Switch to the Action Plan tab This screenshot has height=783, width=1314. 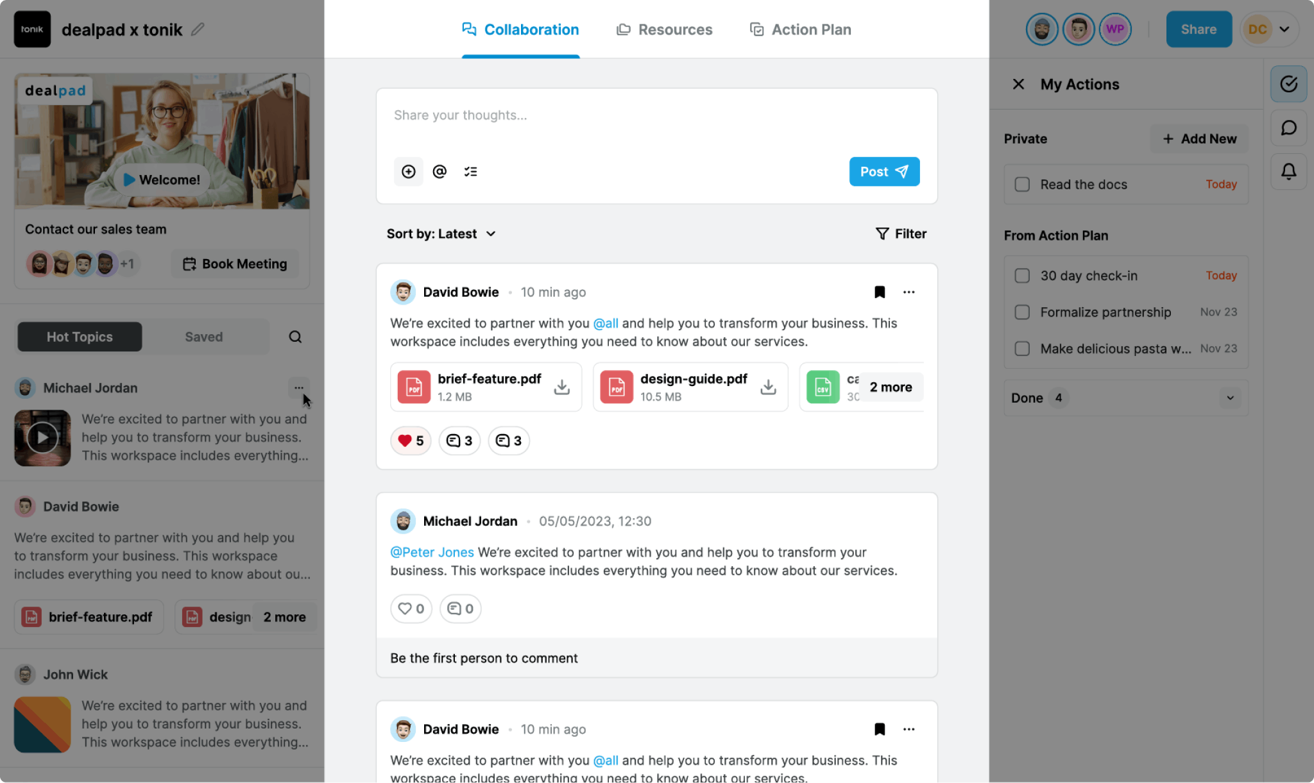click(800, 29)
